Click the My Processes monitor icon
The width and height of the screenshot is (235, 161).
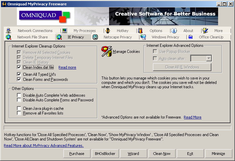(x=64, y=31)
